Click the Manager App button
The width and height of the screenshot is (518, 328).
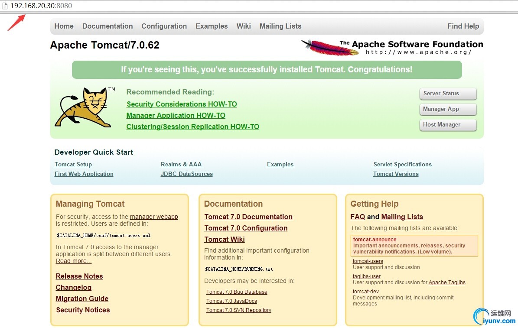pos(448,109)
